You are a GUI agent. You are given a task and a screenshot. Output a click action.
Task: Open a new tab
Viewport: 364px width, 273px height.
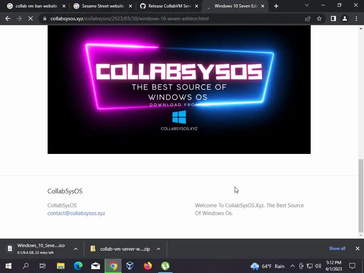pyautogui.click(x=276, y=6)
